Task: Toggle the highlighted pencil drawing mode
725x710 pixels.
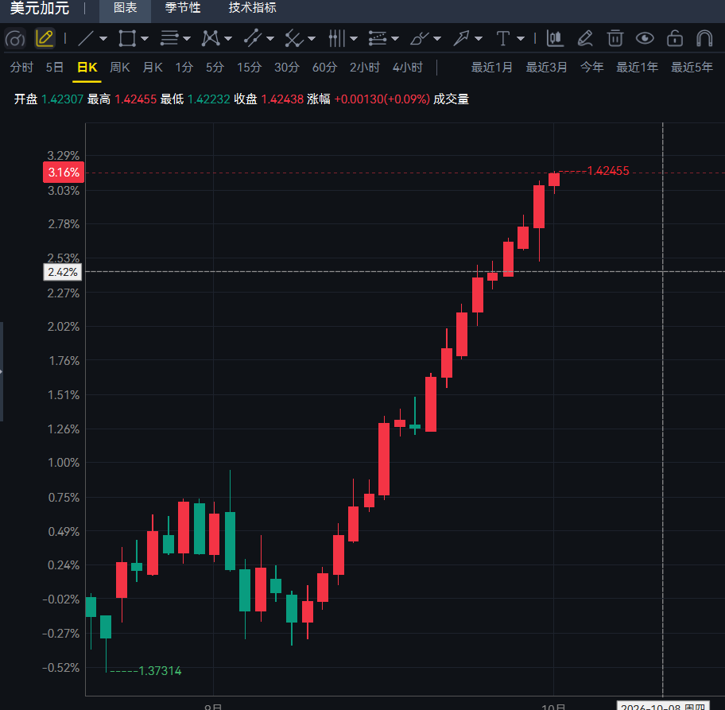Action: 45,38
